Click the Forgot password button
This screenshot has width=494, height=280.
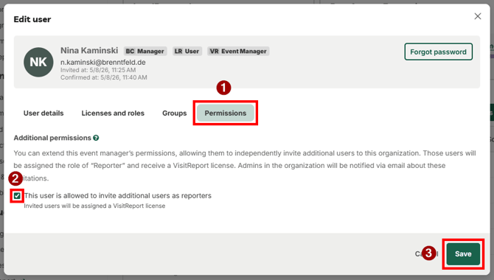pyautogui.click(x=438, y=52)
